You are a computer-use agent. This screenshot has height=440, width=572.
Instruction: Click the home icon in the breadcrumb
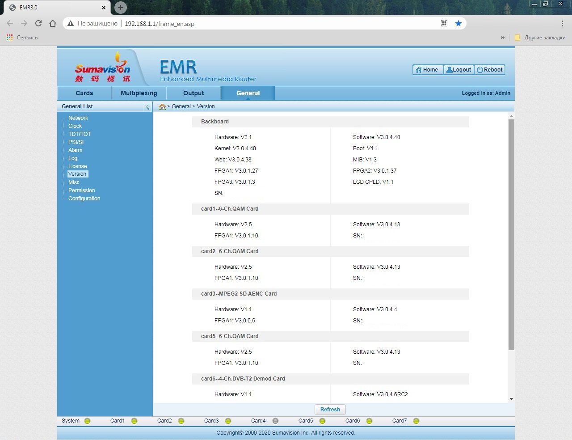click(162, 106)
